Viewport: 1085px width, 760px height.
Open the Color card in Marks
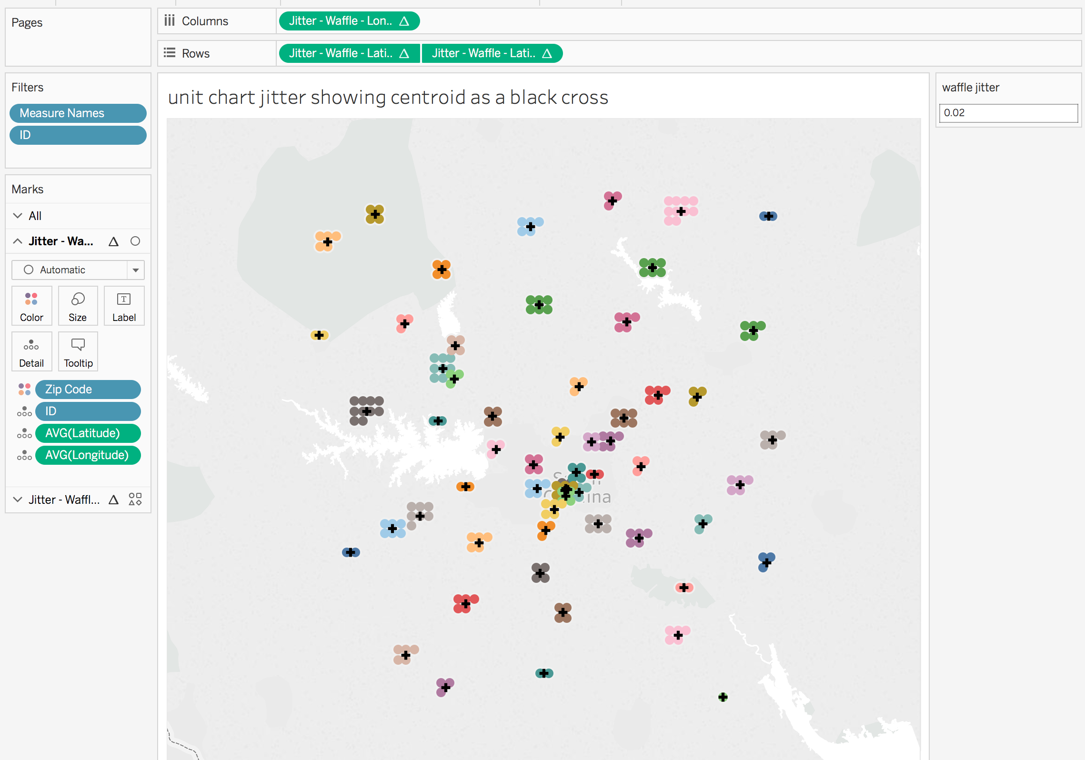31,306
